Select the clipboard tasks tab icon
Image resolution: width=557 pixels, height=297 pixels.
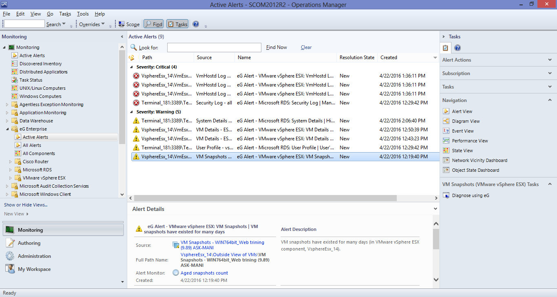(x=446, y=48)
